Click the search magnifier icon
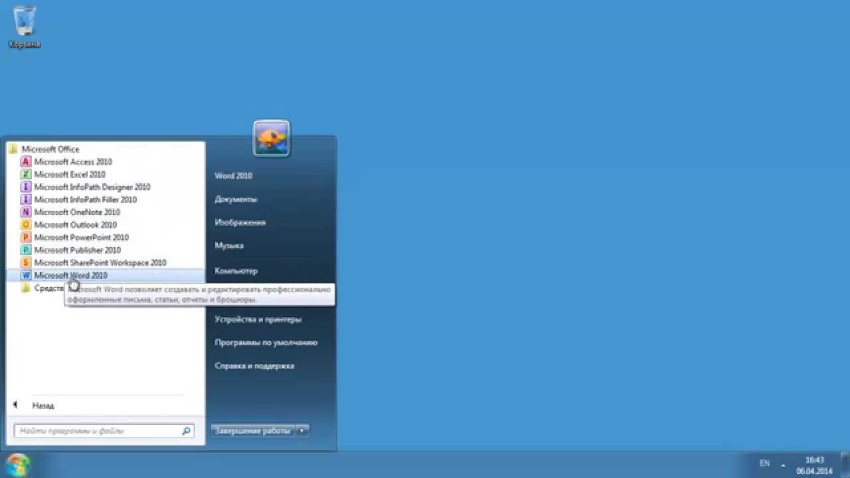The image size is (850, 478). point(186,431)
